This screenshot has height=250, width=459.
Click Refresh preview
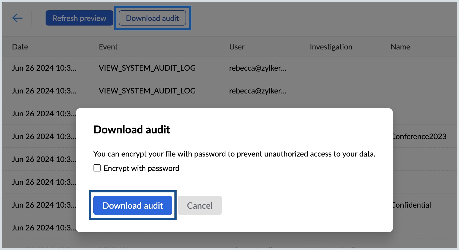pyautogui.click(x=79, y=18)
